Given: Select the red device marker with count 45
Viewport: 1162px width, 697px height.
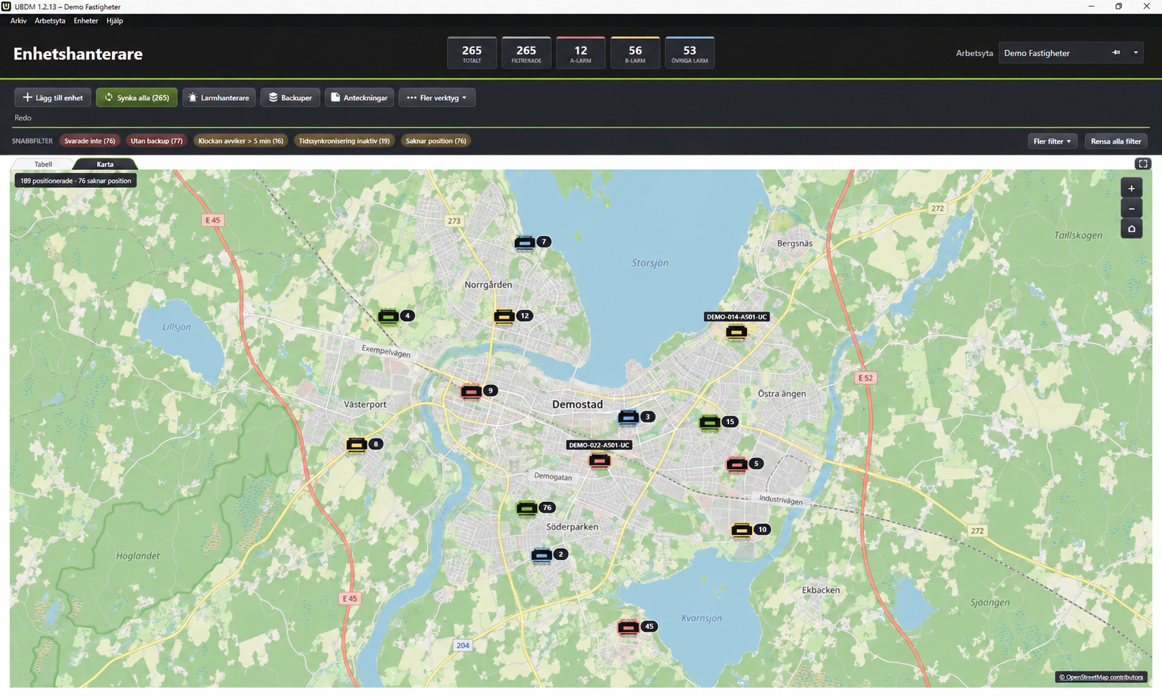Looking at the screenshot, I should tap(628, 627).
